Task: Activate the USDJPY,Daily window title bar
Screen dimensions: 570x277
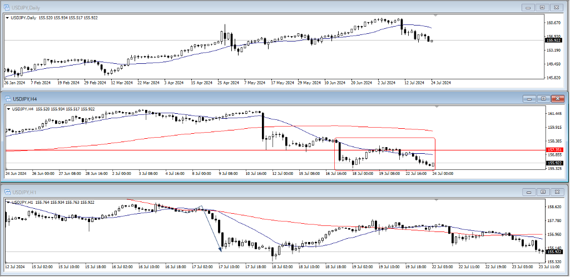Action: point(222,7)
